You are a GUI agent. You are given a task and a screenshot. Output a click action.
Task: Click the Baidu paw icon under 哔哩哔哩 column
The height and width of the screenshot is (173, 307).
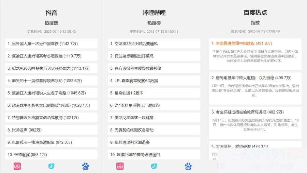pos(188,166)
